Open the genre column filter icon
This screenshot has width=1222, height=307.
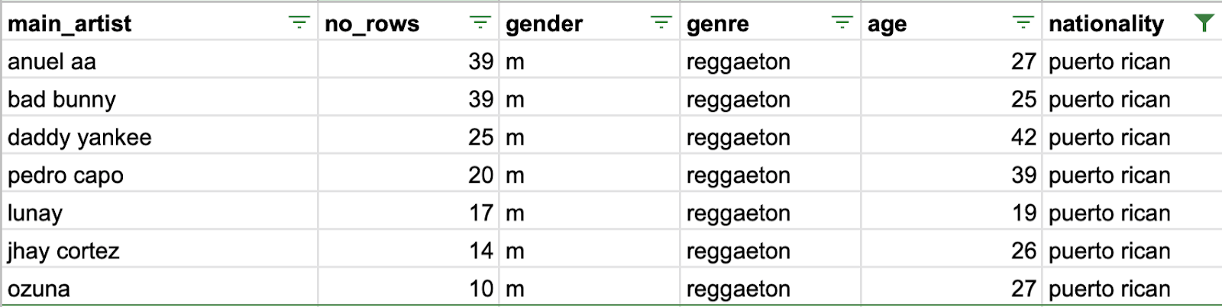pyautogui.click(x=842, y=23)
